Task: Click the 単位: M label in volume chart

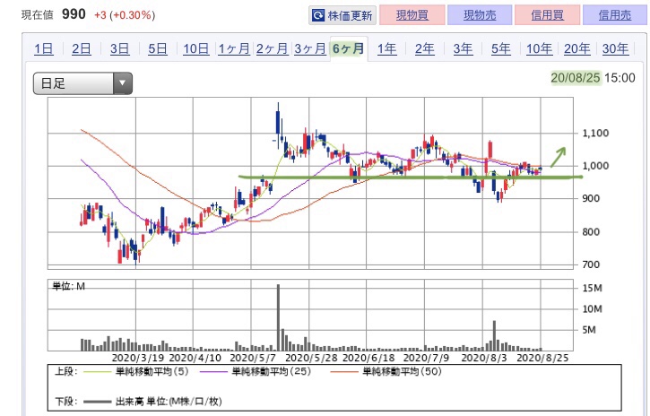Action: click(68, 286)
